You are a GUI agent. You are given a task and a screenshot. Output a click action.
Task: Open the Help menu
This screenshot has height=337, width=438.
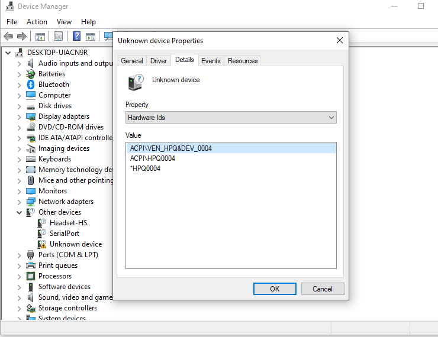click(x=88, y=22)
